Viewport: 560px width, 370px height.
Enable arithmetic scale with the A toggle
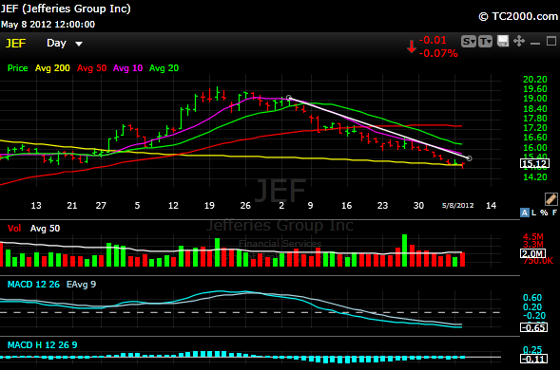click(524, 213)
